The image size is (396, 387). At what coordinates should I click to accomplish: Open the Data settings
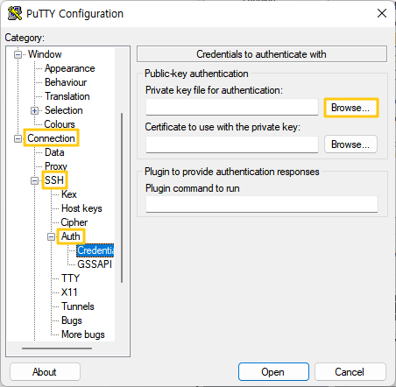coord(54,152)
